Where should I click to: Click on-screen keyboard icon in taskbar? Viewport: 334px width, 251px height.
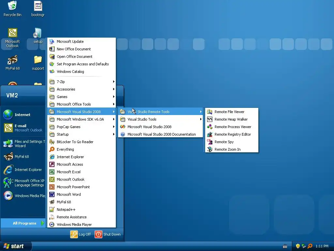[x=285, y=246]
